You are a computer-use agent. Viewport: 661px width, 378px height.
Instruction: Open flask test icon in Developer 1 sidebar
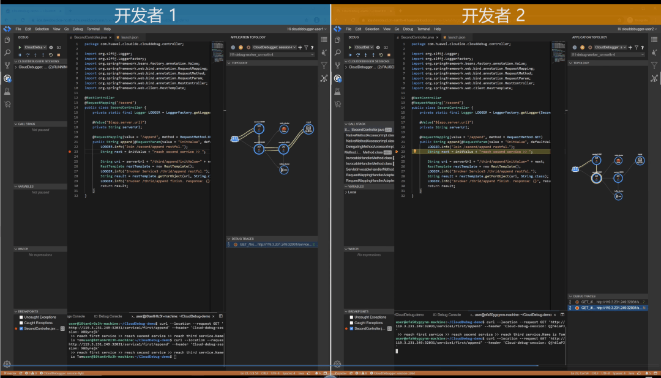(x=7, y=91)
